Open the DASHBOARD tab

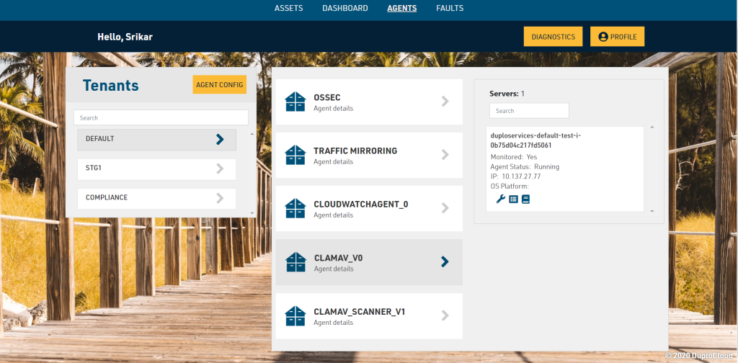click(344, 9)
